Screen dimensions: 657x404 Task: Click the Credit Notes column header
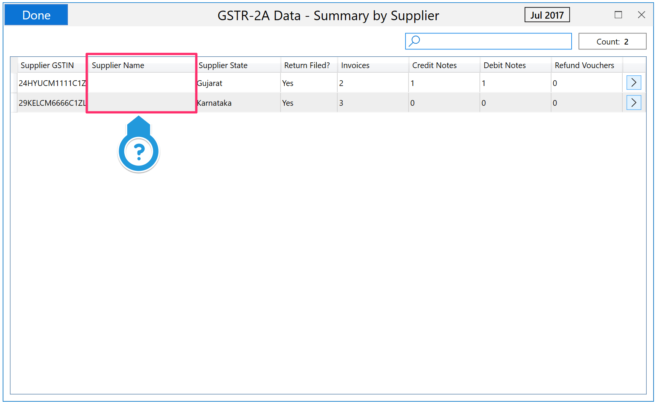[x=434, y=65]
